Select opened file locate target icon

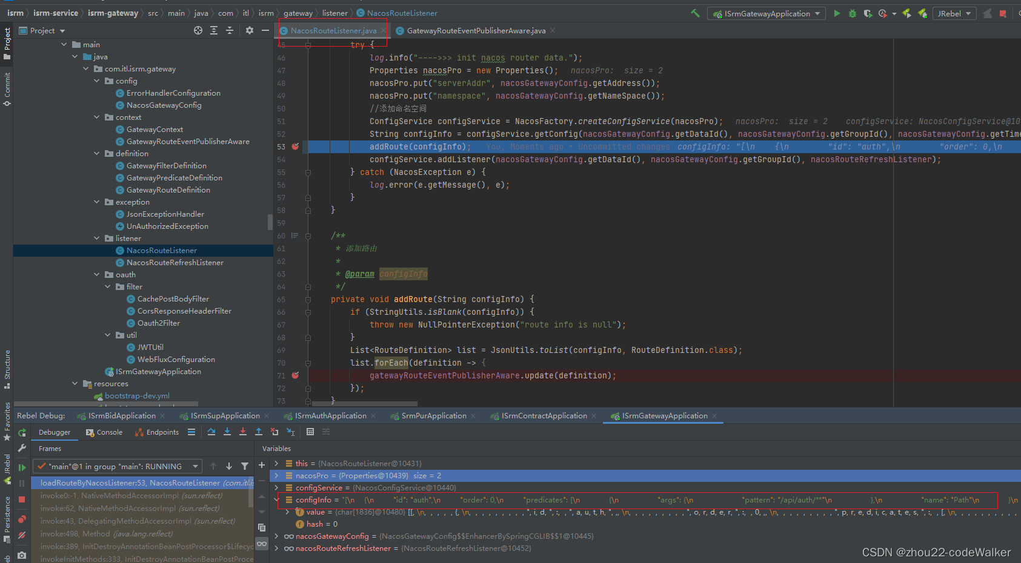point(198,30)
